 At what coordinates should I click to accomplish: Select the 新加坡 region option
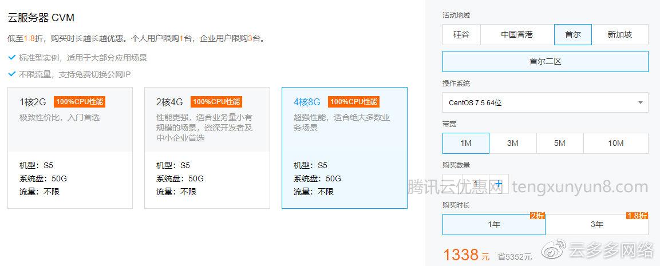click(619, 34)
